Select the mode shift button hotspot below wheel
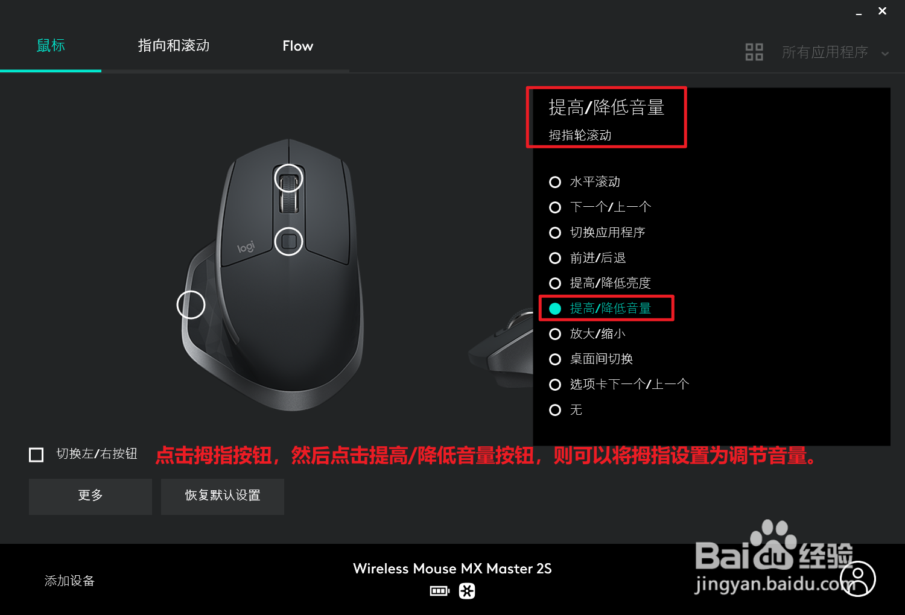Image resolution: width=905 pixels, height=615 pixels. [288, 241]
